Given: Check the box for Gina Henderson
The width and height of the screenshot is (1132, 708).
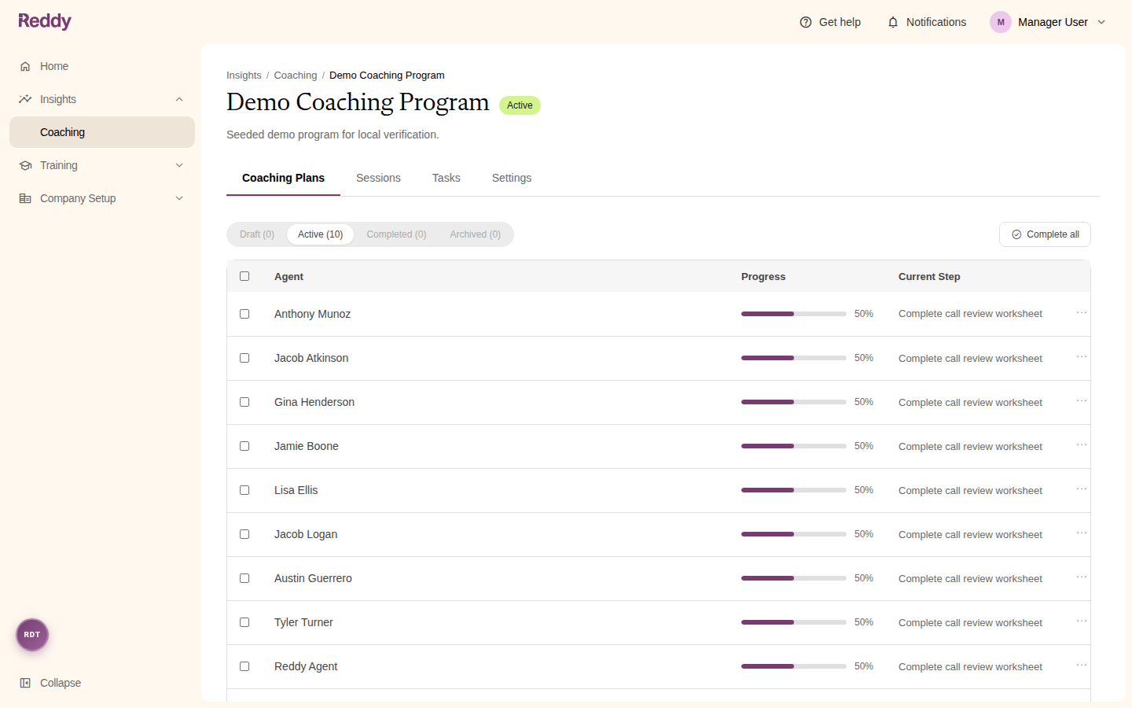Looking at the screenshot, I should [x=244, y=402].
